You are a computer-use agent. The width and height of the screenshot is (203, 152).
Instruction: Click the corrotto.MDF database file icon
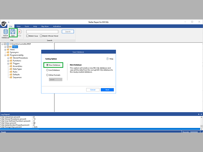pos(8,44)
